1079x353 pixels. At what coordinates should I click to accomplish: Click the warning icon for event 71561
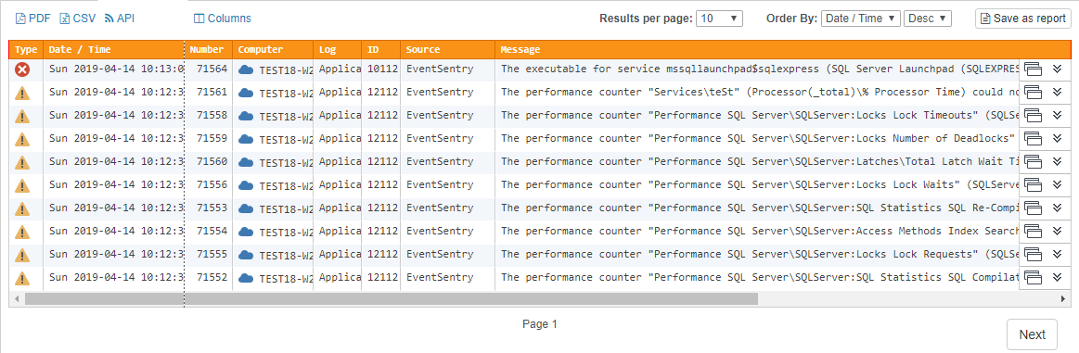pyautogui.click(x=22, y=93)
